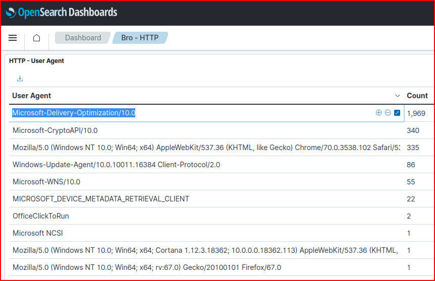Screen dimensions: 435x281
Task: Go to home via house icon
Action: click(36, 38)
